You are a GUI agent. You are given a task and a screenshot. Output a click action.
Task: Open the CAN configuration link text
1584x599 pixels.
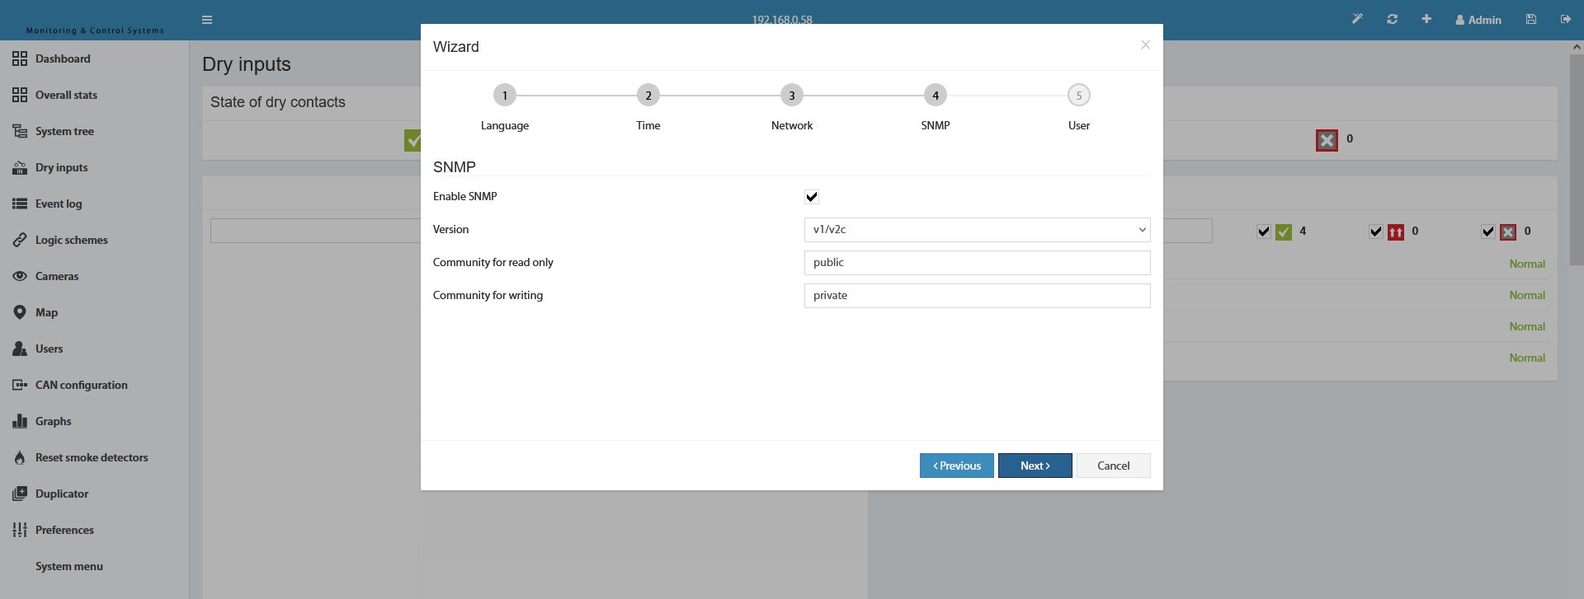(x=82, y=385)
